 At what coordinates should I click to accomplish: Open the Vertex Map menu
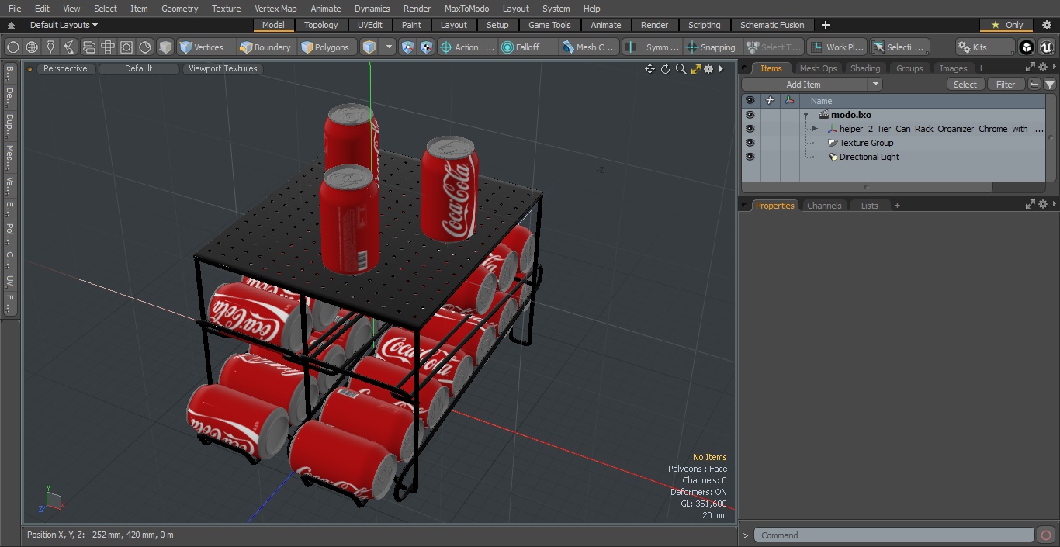tap(275, 9)
